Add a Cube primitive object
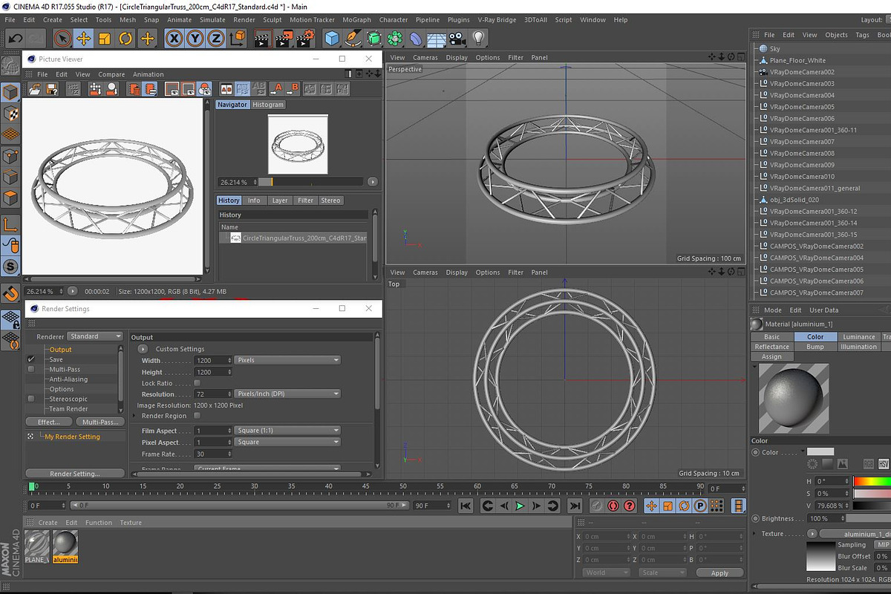Image resolution: width=891 pixels, height=594 pixels. pos(332,38)
